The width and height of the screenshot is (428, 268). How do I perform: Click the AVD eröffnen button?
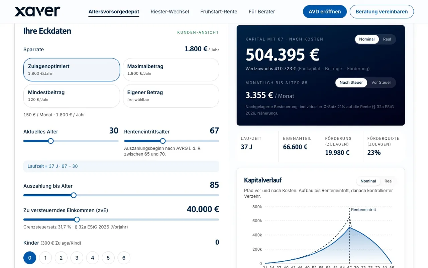click(x=325, y=12)
